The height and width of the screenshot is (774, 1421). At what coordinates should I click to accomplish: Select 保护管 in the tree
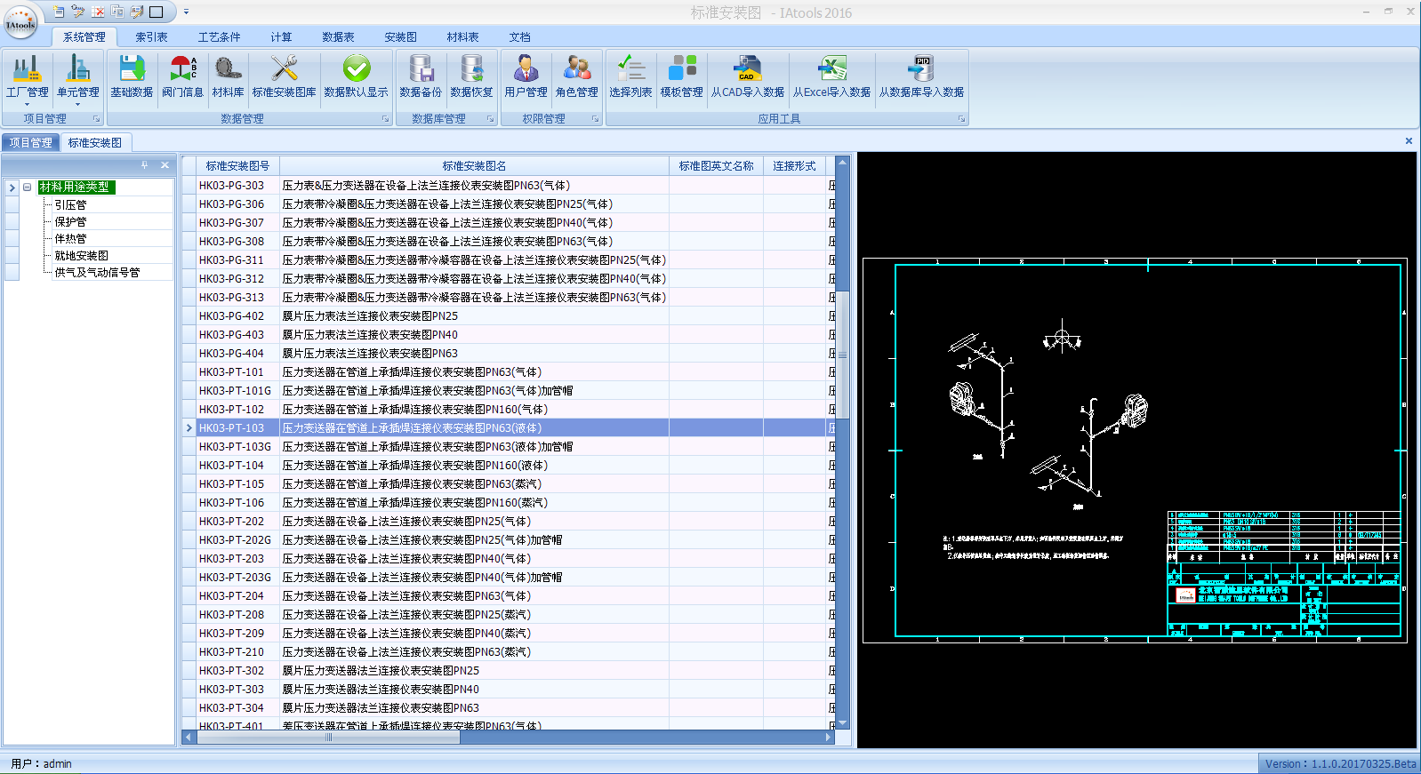(x=71, y=222)
